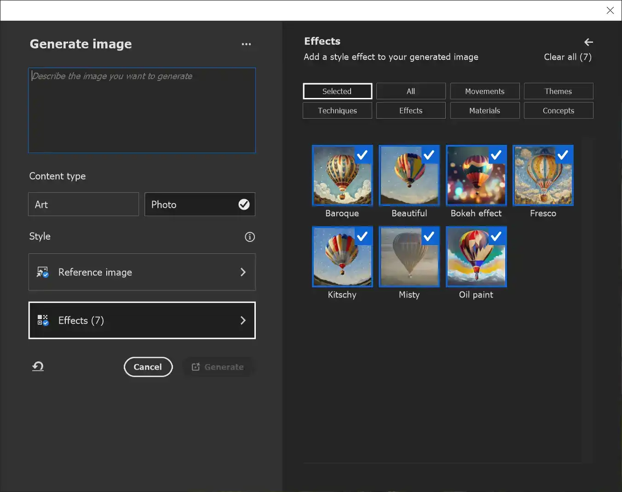Switch to the Movements filter

[485, 91]
